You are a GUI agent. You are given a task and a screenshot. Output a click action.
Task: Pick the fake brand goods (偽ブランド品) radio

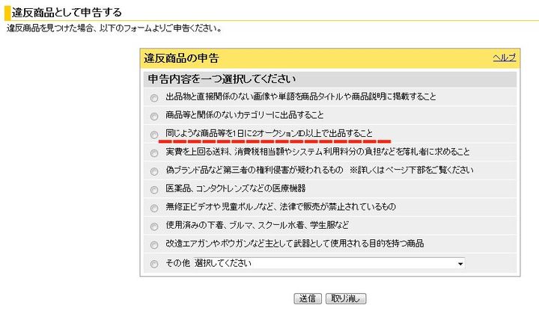[x=154, y=171]
